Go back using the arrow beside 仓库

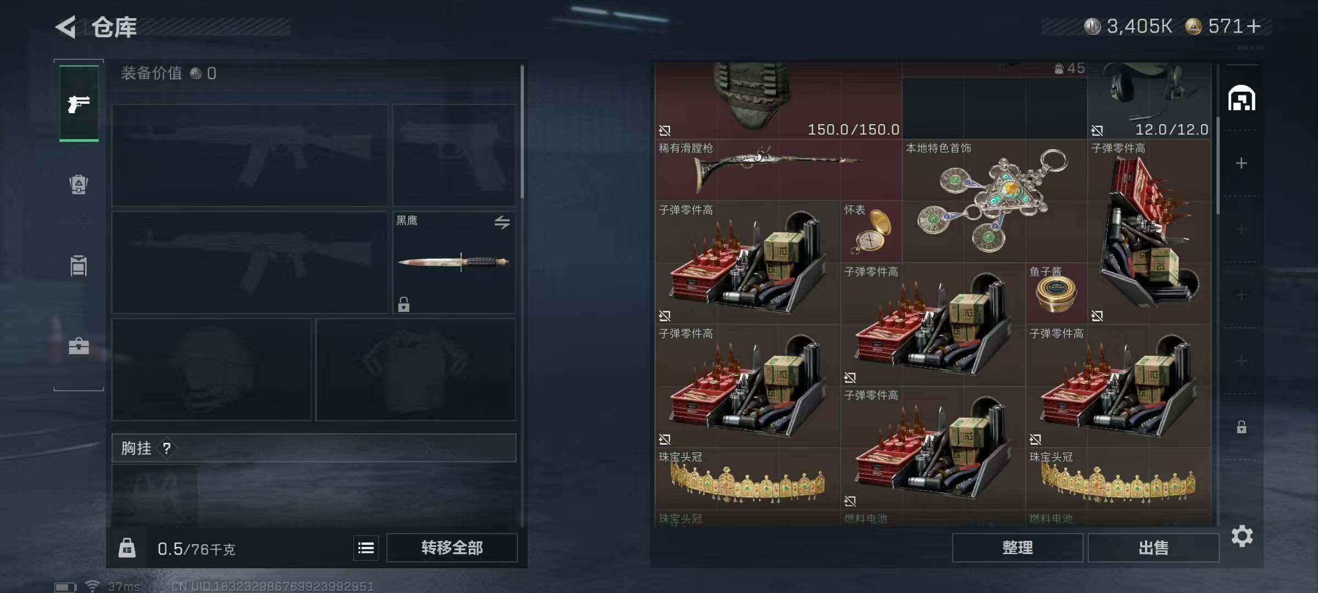66,27
